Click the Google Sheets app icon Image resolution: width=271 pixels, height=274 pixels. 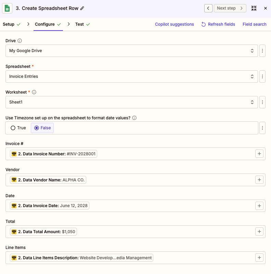point(7,8)
